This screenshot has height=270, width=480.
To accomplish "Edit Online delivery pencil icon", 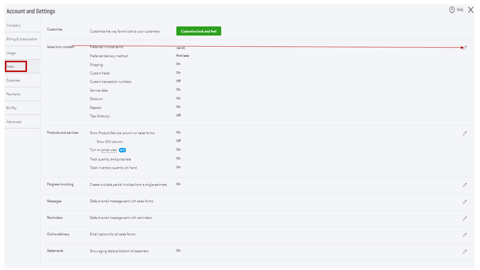I will click(465, 235).
